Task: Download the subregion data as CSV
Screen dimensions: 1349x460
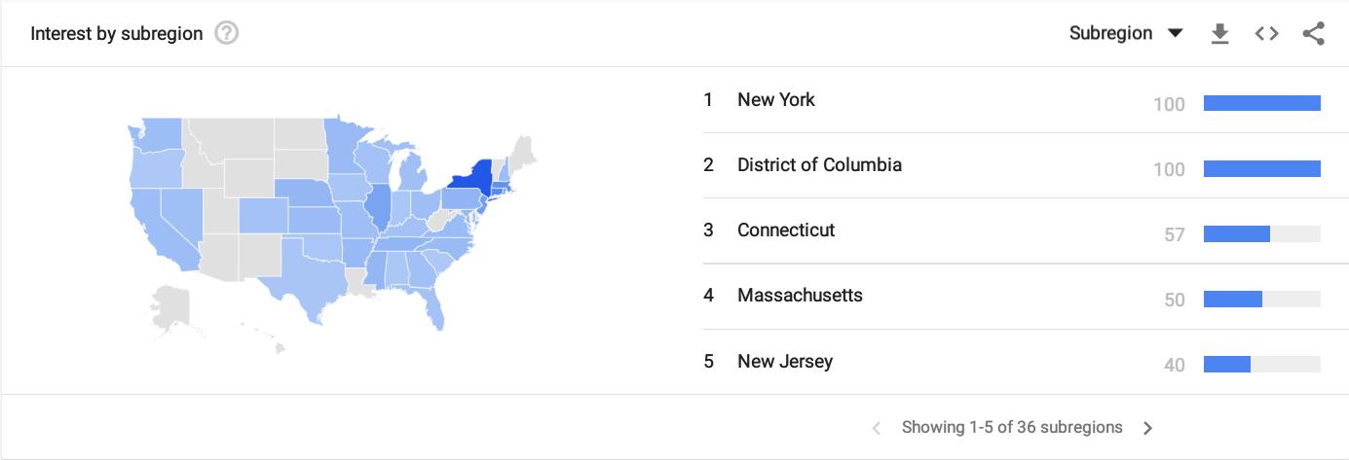Action: (x=1218, y=34)
